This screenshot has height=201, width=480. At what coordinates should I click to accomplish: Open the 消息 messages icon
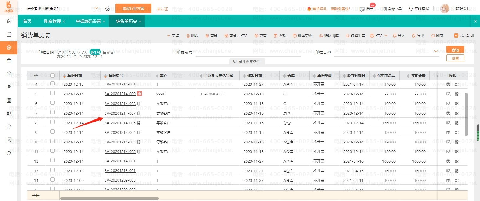[362, 9]
